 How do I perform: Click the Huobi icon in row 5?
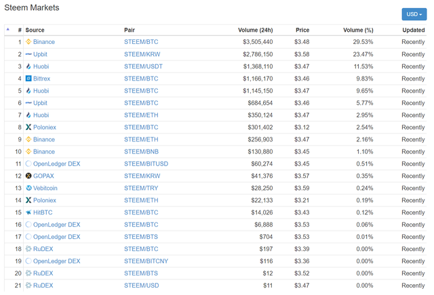28,91
